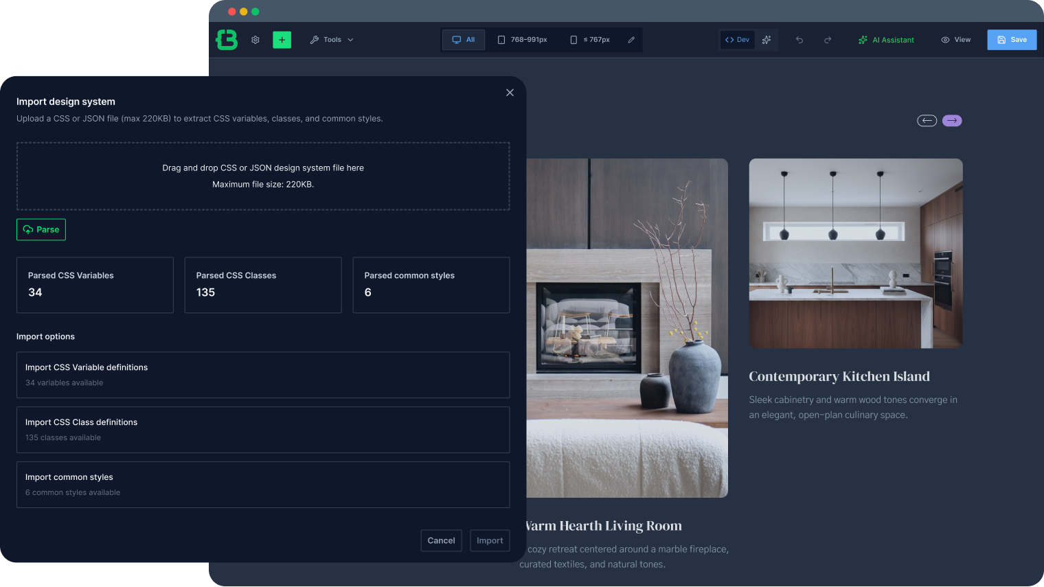Image resolution: width=1044 pixels, height=587 pixels.
Task: Click the green B logo icon
Action: pos(227,40)
